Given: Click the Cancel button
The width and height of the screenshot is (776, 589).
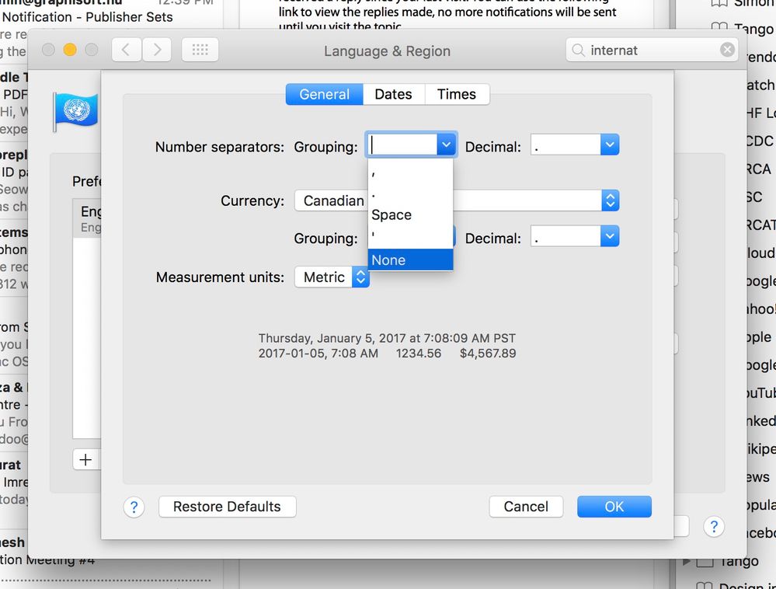Looking at the screenshot, I should tap(526, 507).
